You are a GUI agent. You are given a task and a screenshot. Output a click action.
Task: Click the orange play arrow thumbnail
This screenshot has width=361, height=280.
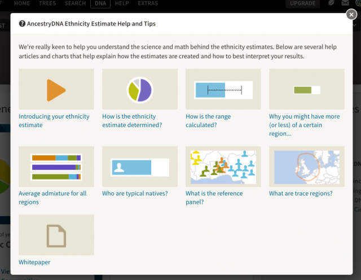point(56,90)
